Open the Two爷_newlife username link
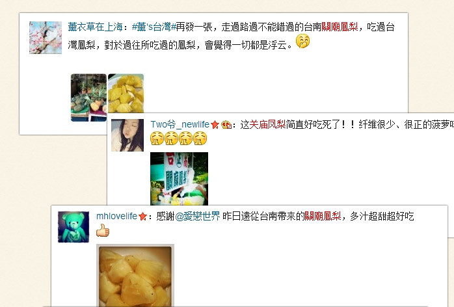This screenshot has height=307, width=454. (180, 124)
